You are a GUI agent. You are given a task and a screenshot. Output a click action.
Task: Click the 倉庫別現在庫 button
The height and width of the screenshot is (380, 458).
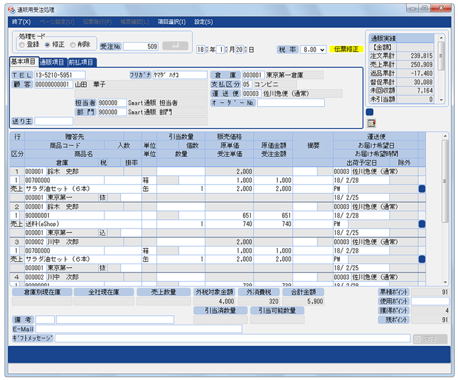[x=40, y=292]
